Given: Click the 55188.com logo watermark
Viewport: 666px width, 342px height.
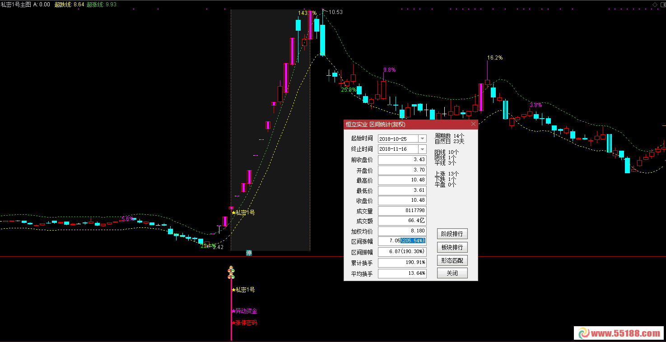Looking at the screenshot, I should [619, 333].
